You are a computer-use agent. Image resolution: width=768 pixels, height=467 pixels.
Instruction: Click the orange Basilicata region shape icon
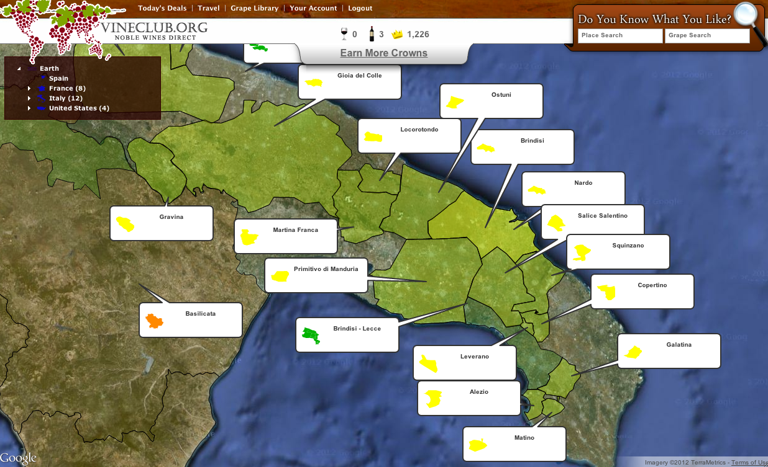[153, 321]
